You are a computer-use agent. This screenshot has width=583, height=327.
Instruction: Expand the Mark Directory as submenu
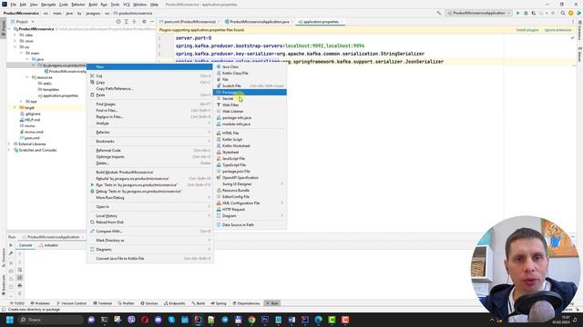pyautogui.click(x=149, y=240)
